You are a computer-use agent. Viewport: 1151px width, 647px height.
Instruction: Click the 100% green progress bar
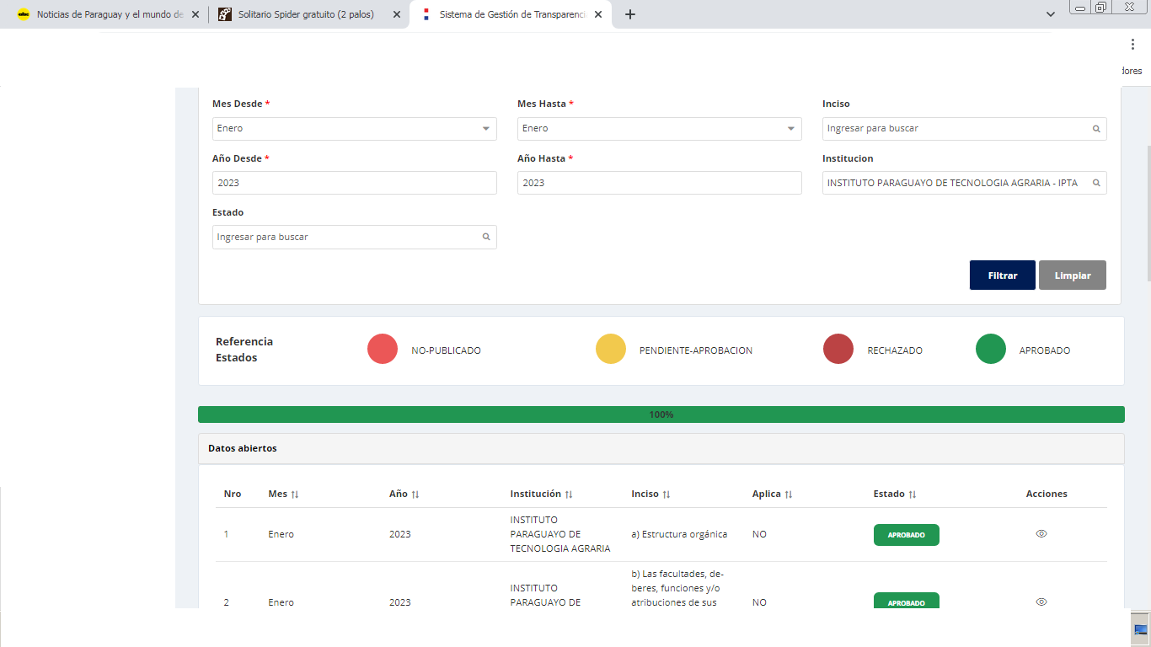[x=661, y=414]
